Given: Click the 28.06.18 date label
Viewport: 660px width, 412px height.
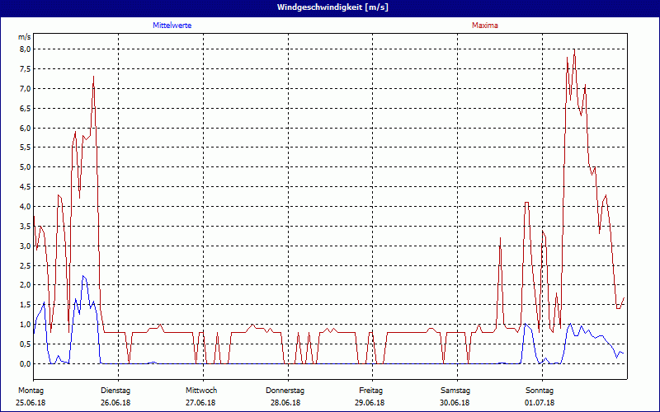Looking at the screenshot, I should click(x=285, y=403).
